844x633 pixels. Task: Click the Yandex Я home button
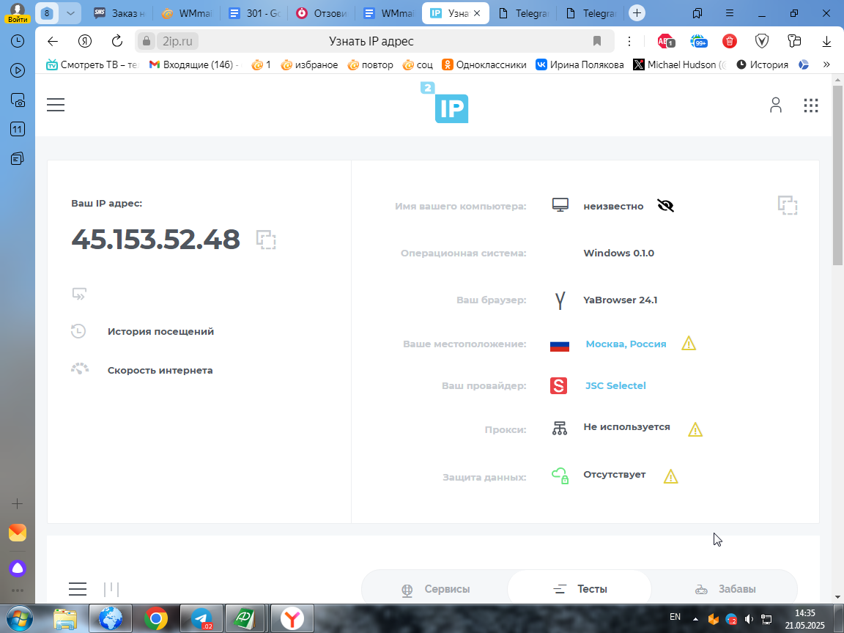tap(84, 42)
